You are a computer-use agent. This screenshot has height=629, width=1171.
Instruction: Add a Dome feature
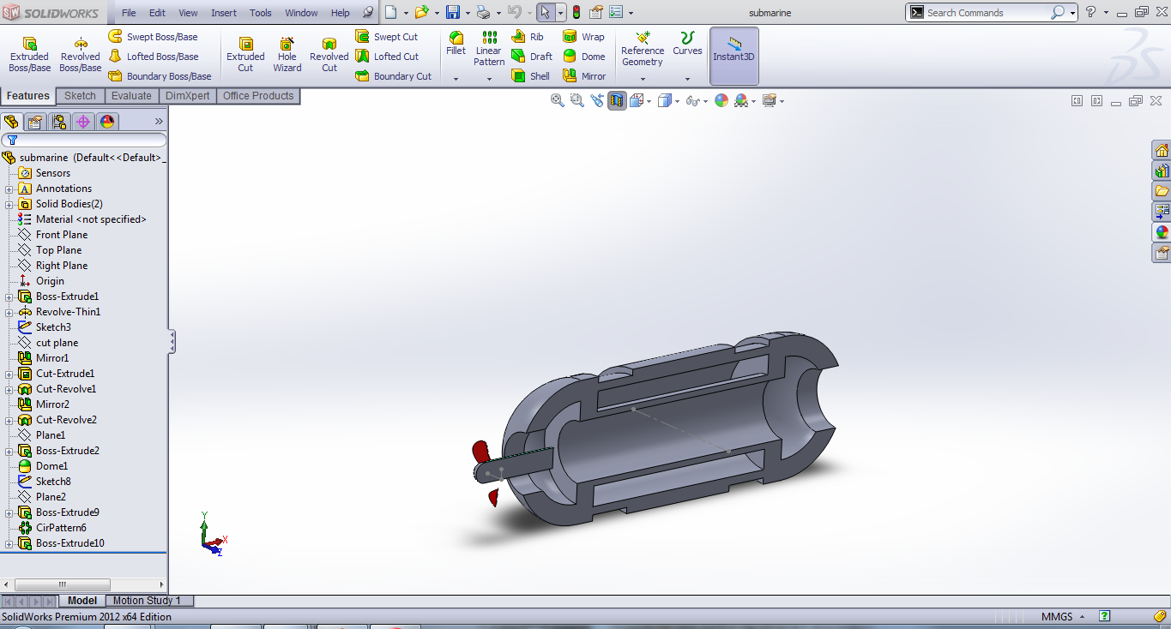point(584,57)
